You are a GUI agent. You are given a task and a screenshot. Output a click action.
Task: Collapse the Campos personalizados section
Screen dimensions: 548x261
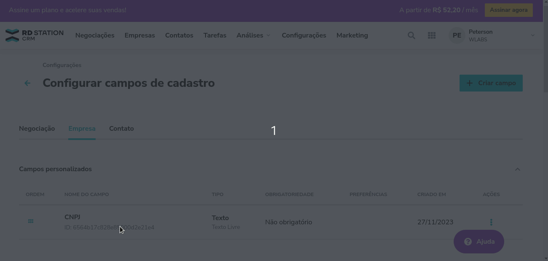(518, 169)
